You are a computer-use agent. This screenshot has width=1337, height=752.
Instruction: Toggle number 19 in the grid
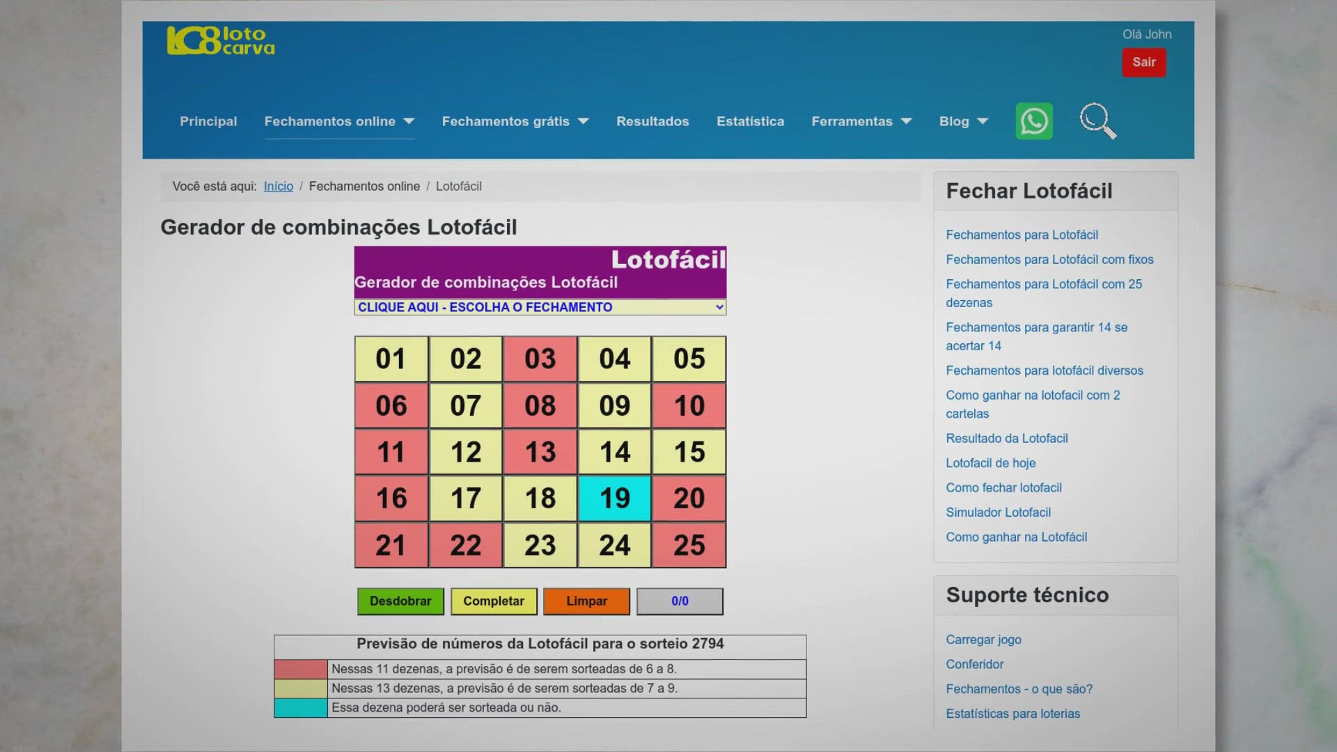(614, 499)
